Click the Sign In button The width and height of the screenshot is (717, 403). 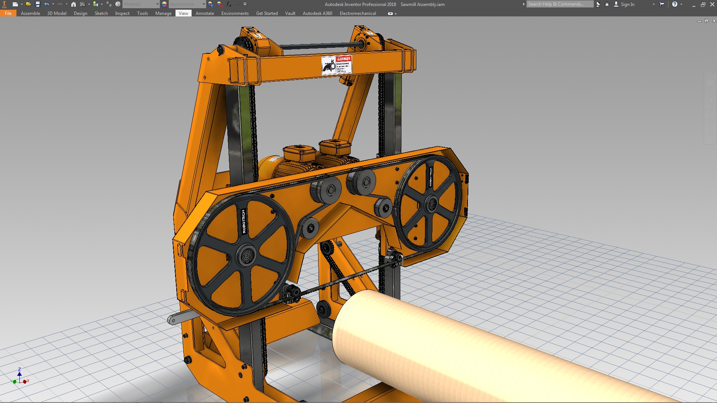pos(627,4)
